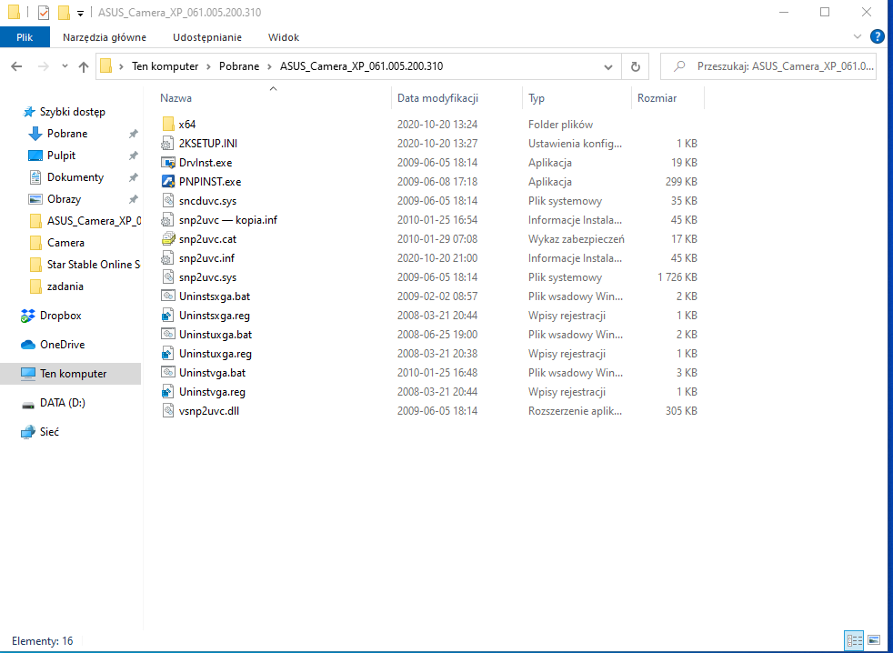Expand the ribbon with chevron
This screenshot has height=653, width=893.
point(858,37)
